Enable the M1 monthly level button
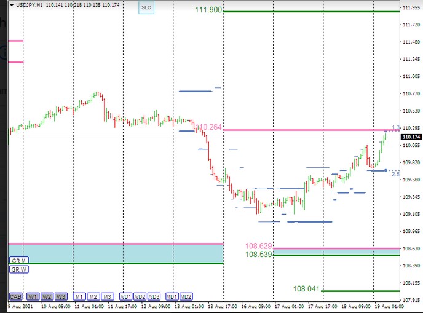The height and width of the screenshot is (313, 423). [79, 296]
